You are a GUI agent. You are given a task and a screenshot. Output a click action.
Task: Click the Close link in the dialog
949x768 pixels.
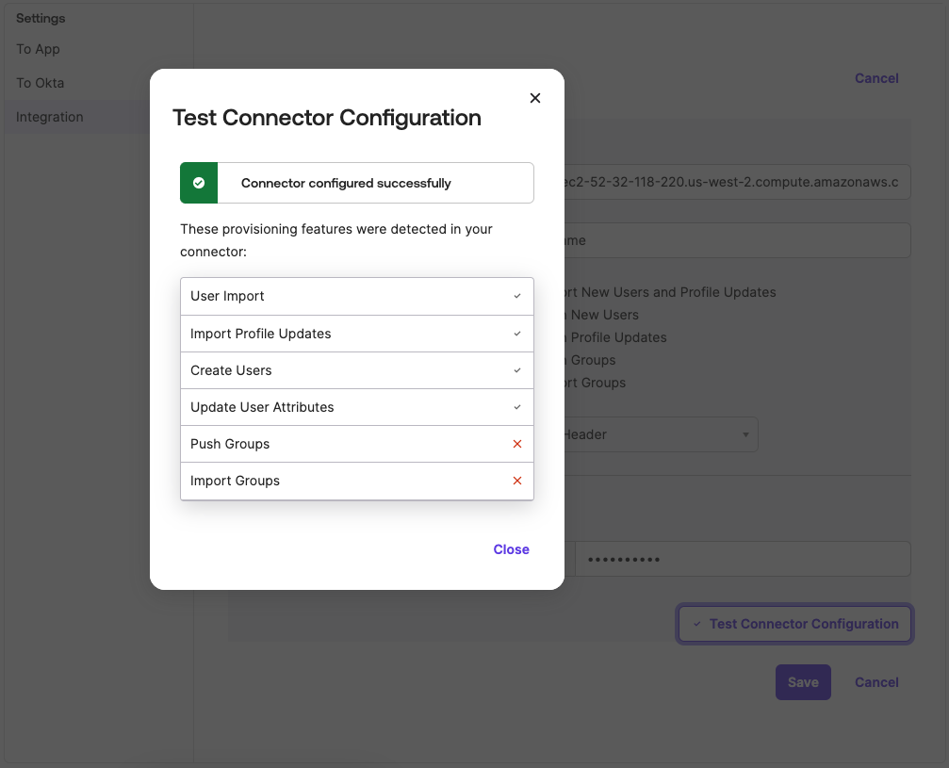(x=511, y=549)
